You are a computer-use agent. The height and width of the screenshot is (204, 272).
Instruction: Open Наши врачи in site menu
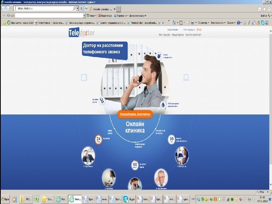(178, 35)
